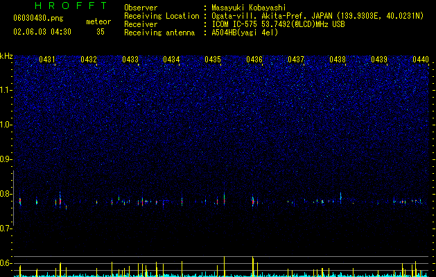Click the HROFFT title text
The image size is (436, 277).
(71, 6)
